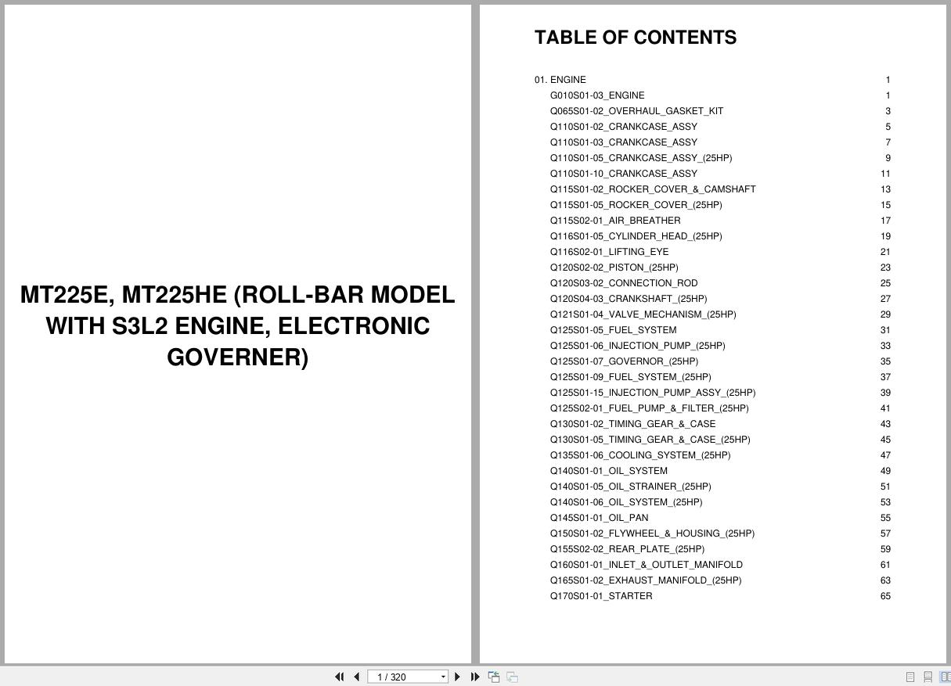Select Q150S01-02_FLYWHEEL_&_HOUSING_(25HP) entry
Screen dimensions: 951x686
(652, 533)
